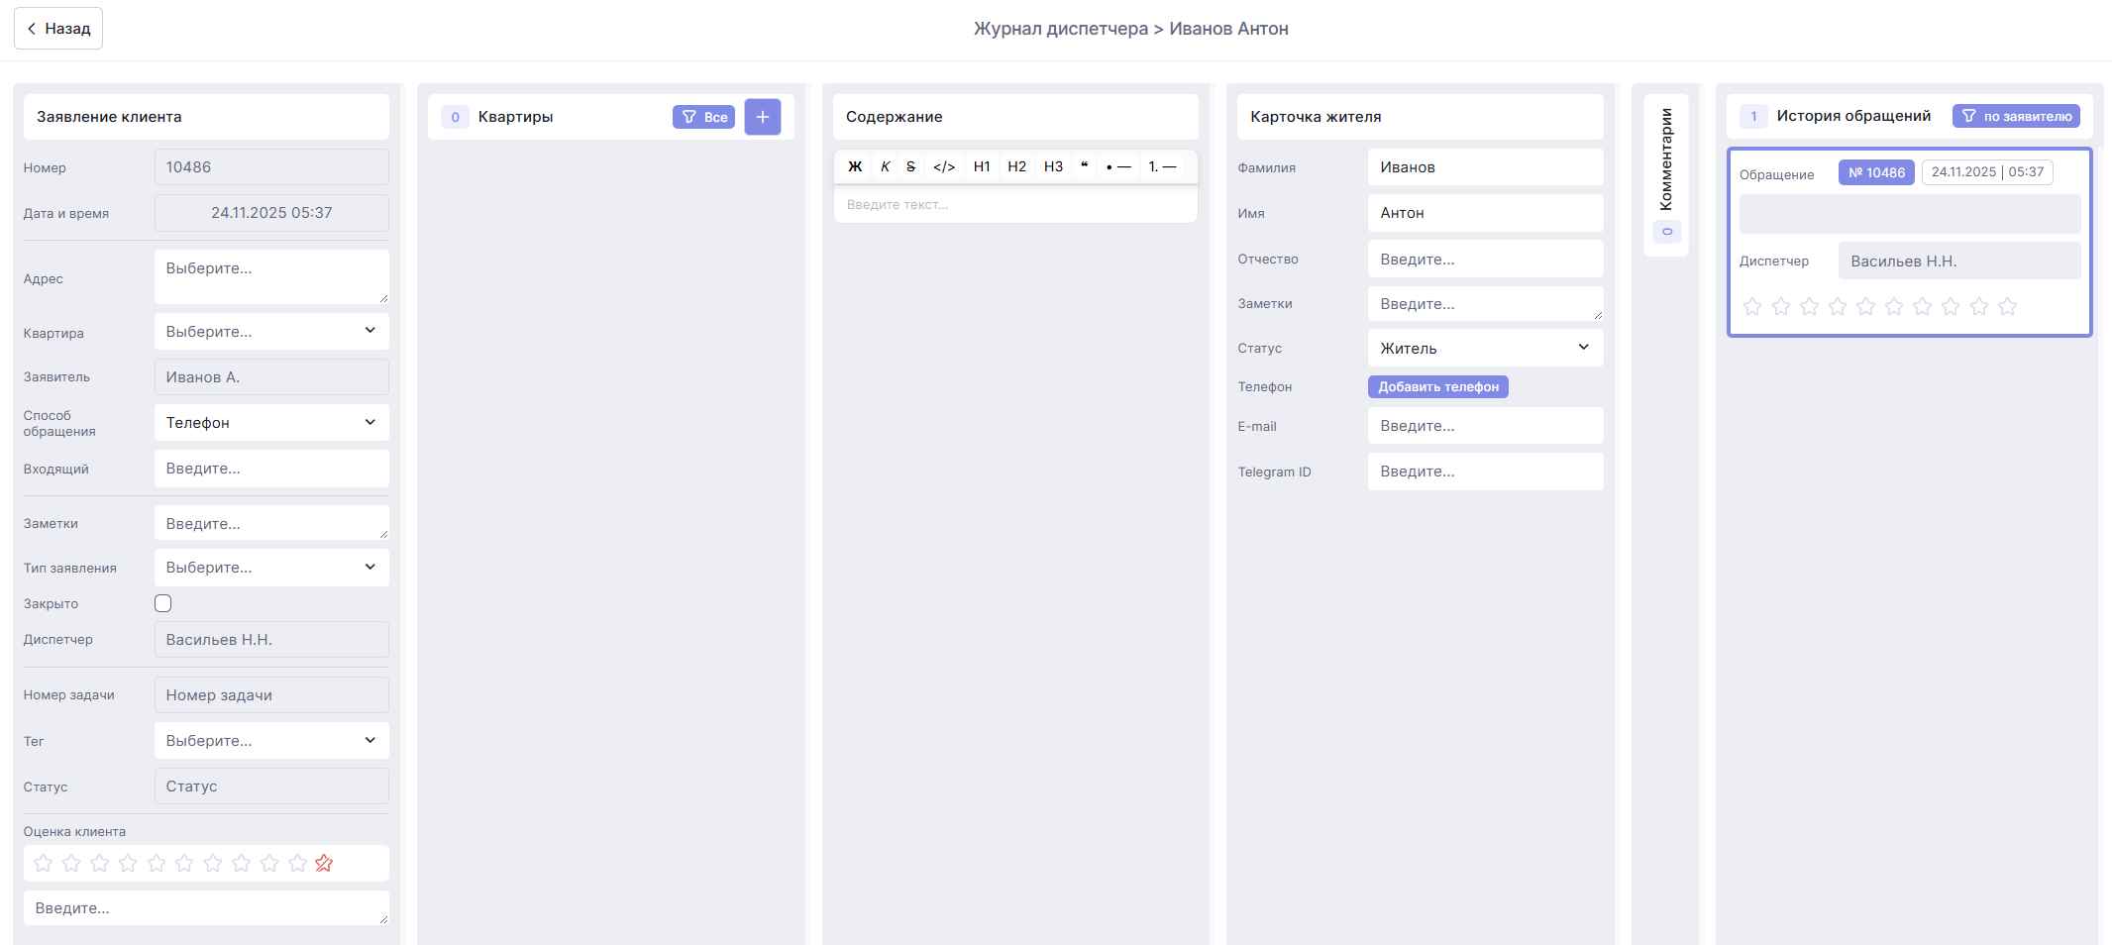The image size is (2112, 945).
Task: Go back with the Назад button
Action: [58, 29]
